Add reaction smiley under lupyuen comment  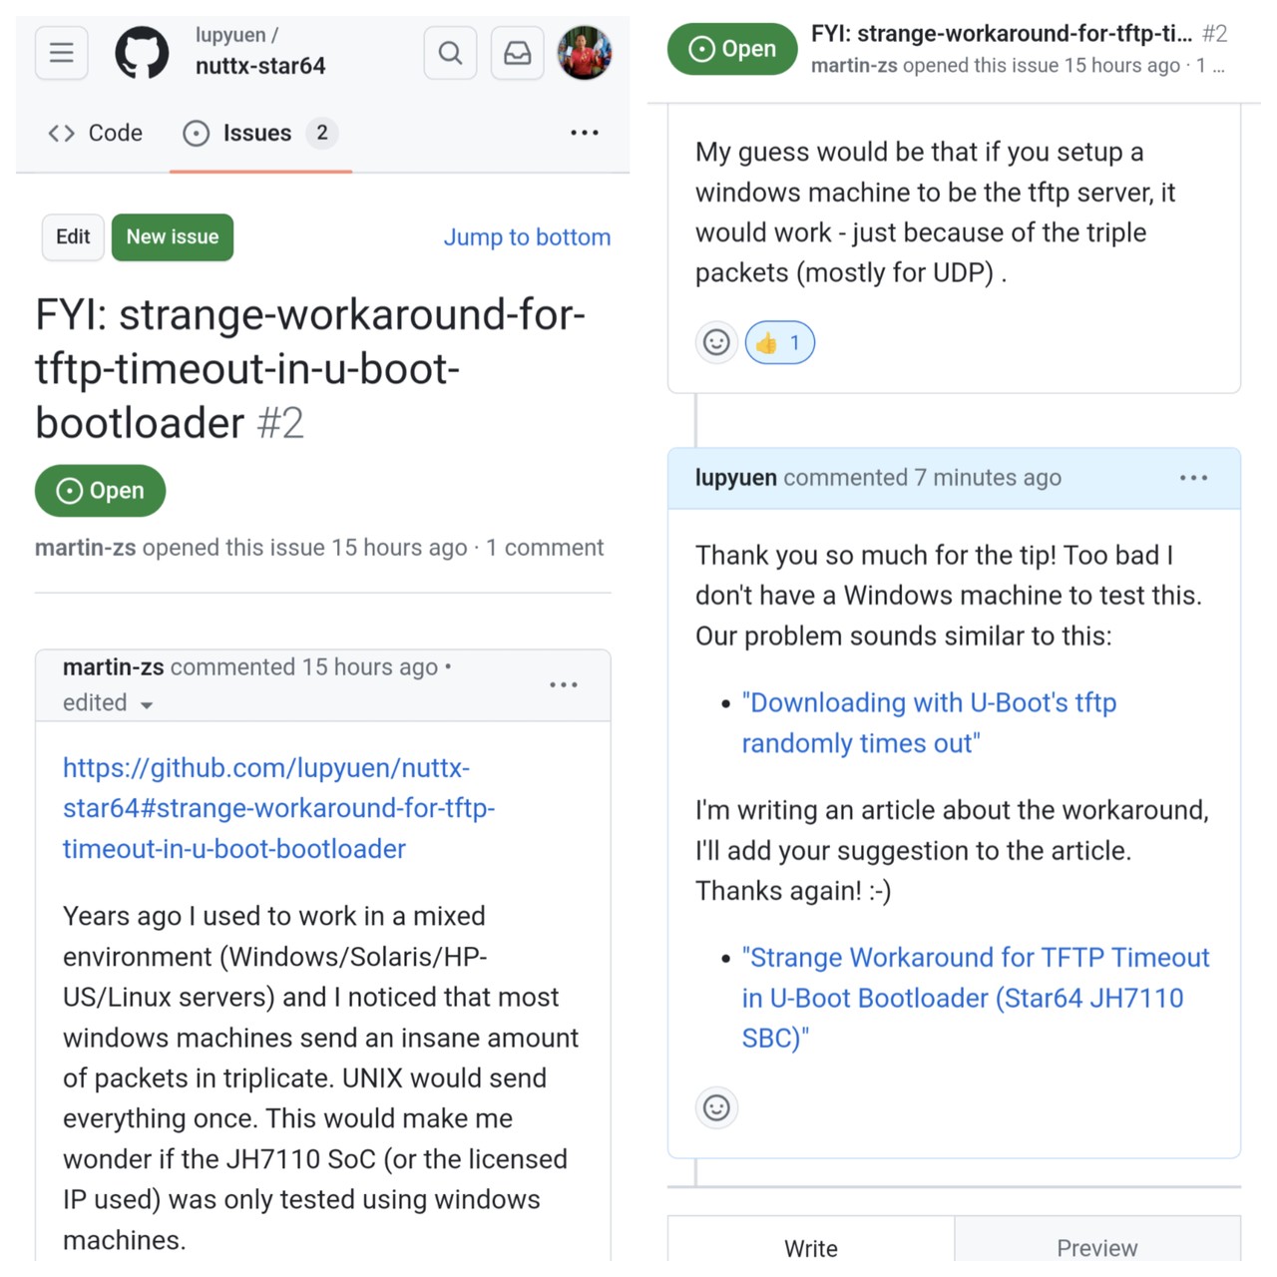[716, 1107]
